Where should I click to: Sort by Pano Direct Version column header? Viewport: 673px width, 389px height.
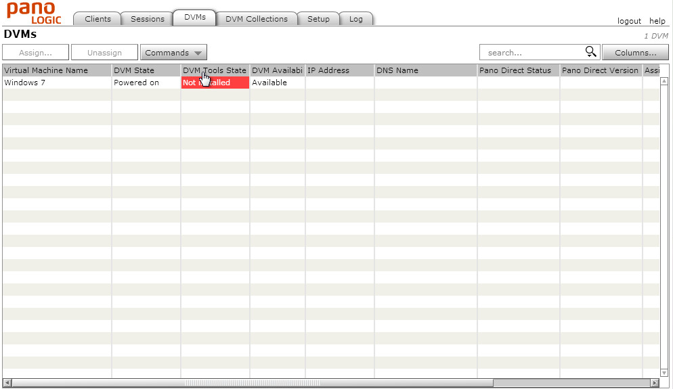pos(601,70)
